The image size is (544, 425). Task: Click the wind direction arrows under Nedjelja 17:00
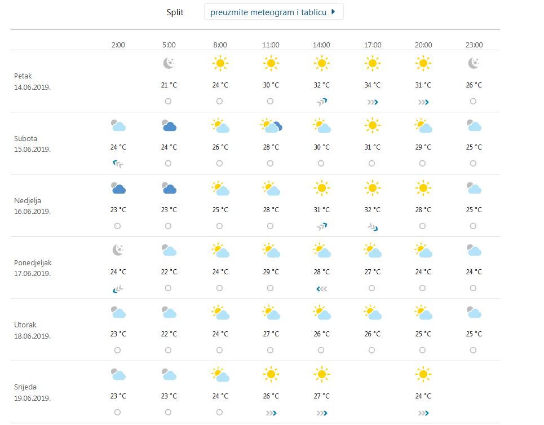pyautogui.click(x=372, y=226)
